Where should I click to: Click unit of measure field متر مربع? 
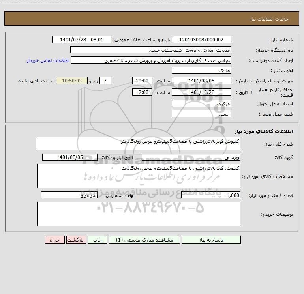[69, 195]
